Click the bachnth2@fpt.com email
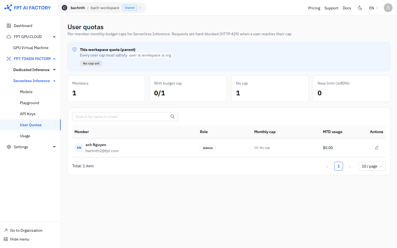 point(102,151)
